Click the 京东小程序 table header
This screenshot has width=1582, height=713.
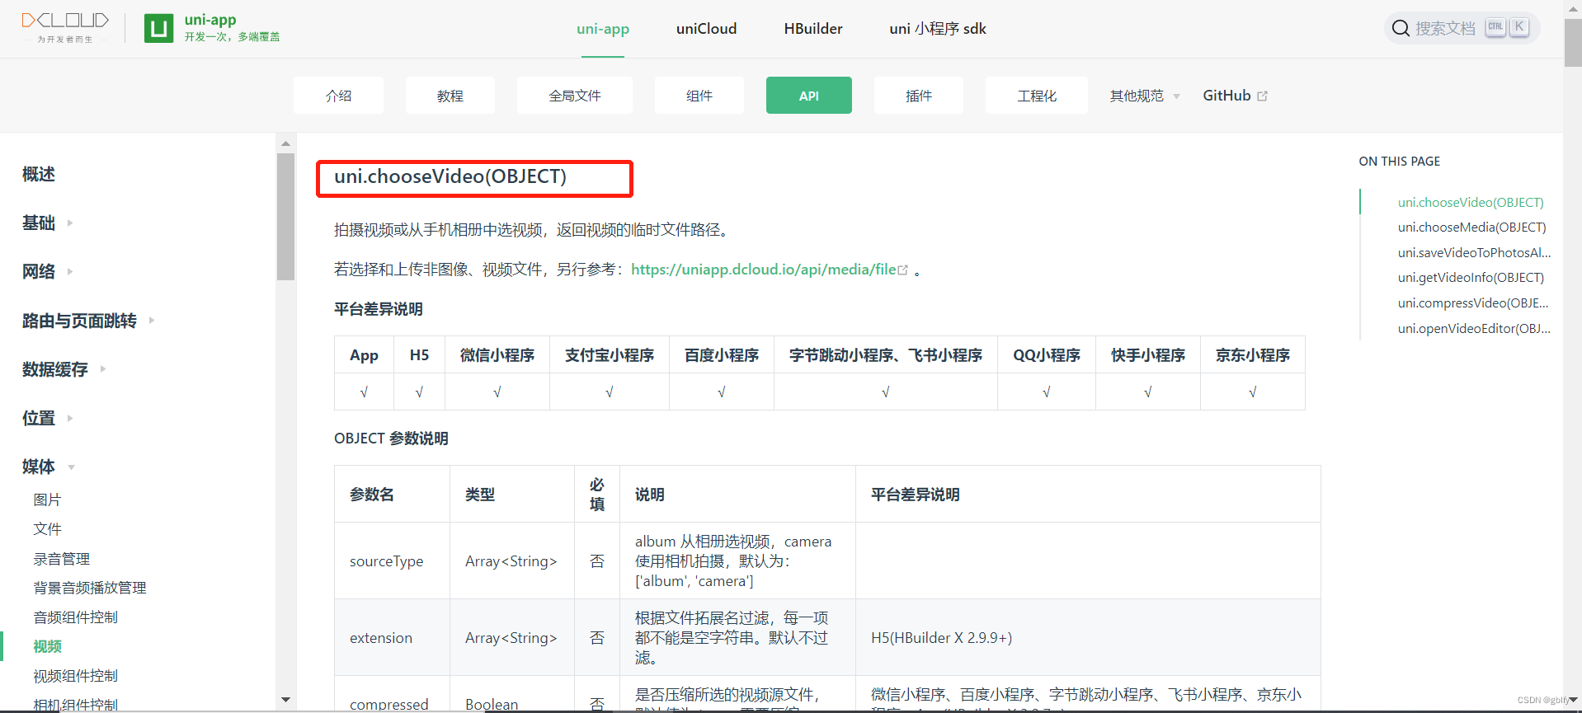[1253, 355]
